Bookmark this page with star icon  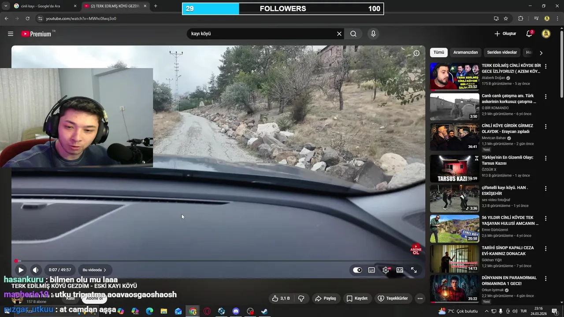[x=506, y=18]
